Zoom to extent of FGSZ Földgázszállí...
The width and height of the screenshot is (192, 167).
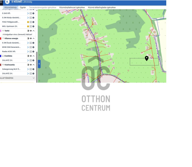coord(31,22)
